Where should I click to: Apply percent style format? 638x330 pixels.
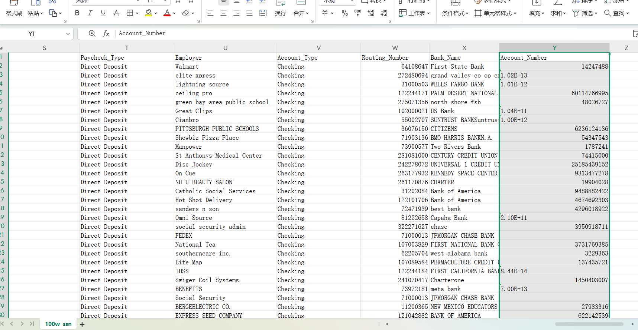[x=345, y=13]
